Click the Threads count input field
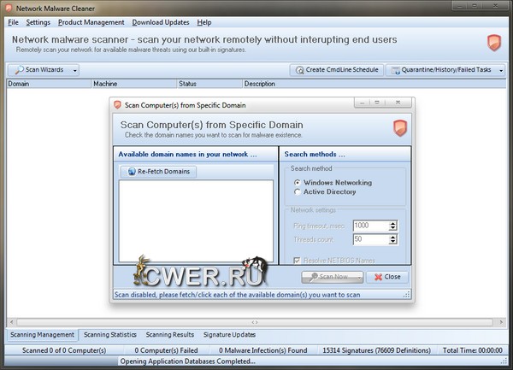This screenshot has height=370, width=513. 369,239
